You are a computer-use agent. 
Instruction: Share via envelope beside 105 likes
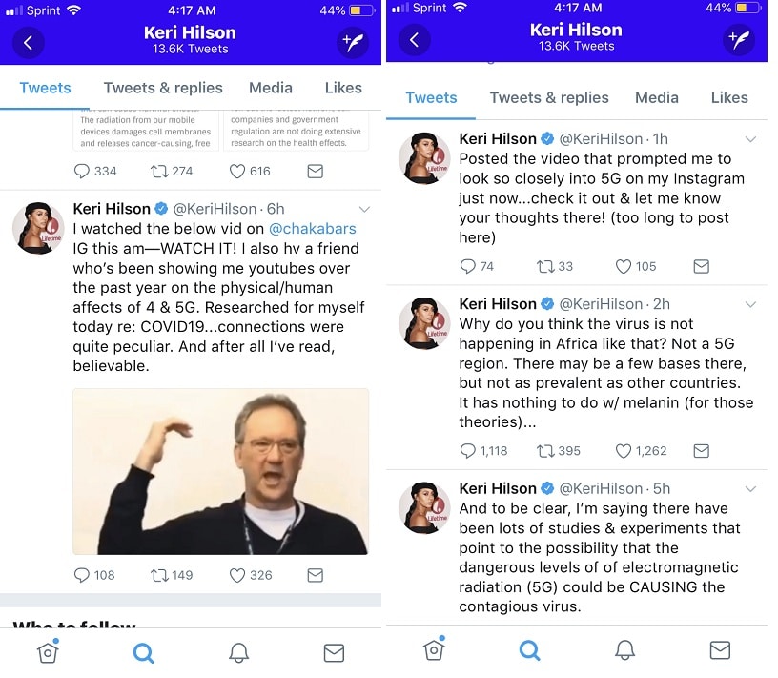[701, 267]
